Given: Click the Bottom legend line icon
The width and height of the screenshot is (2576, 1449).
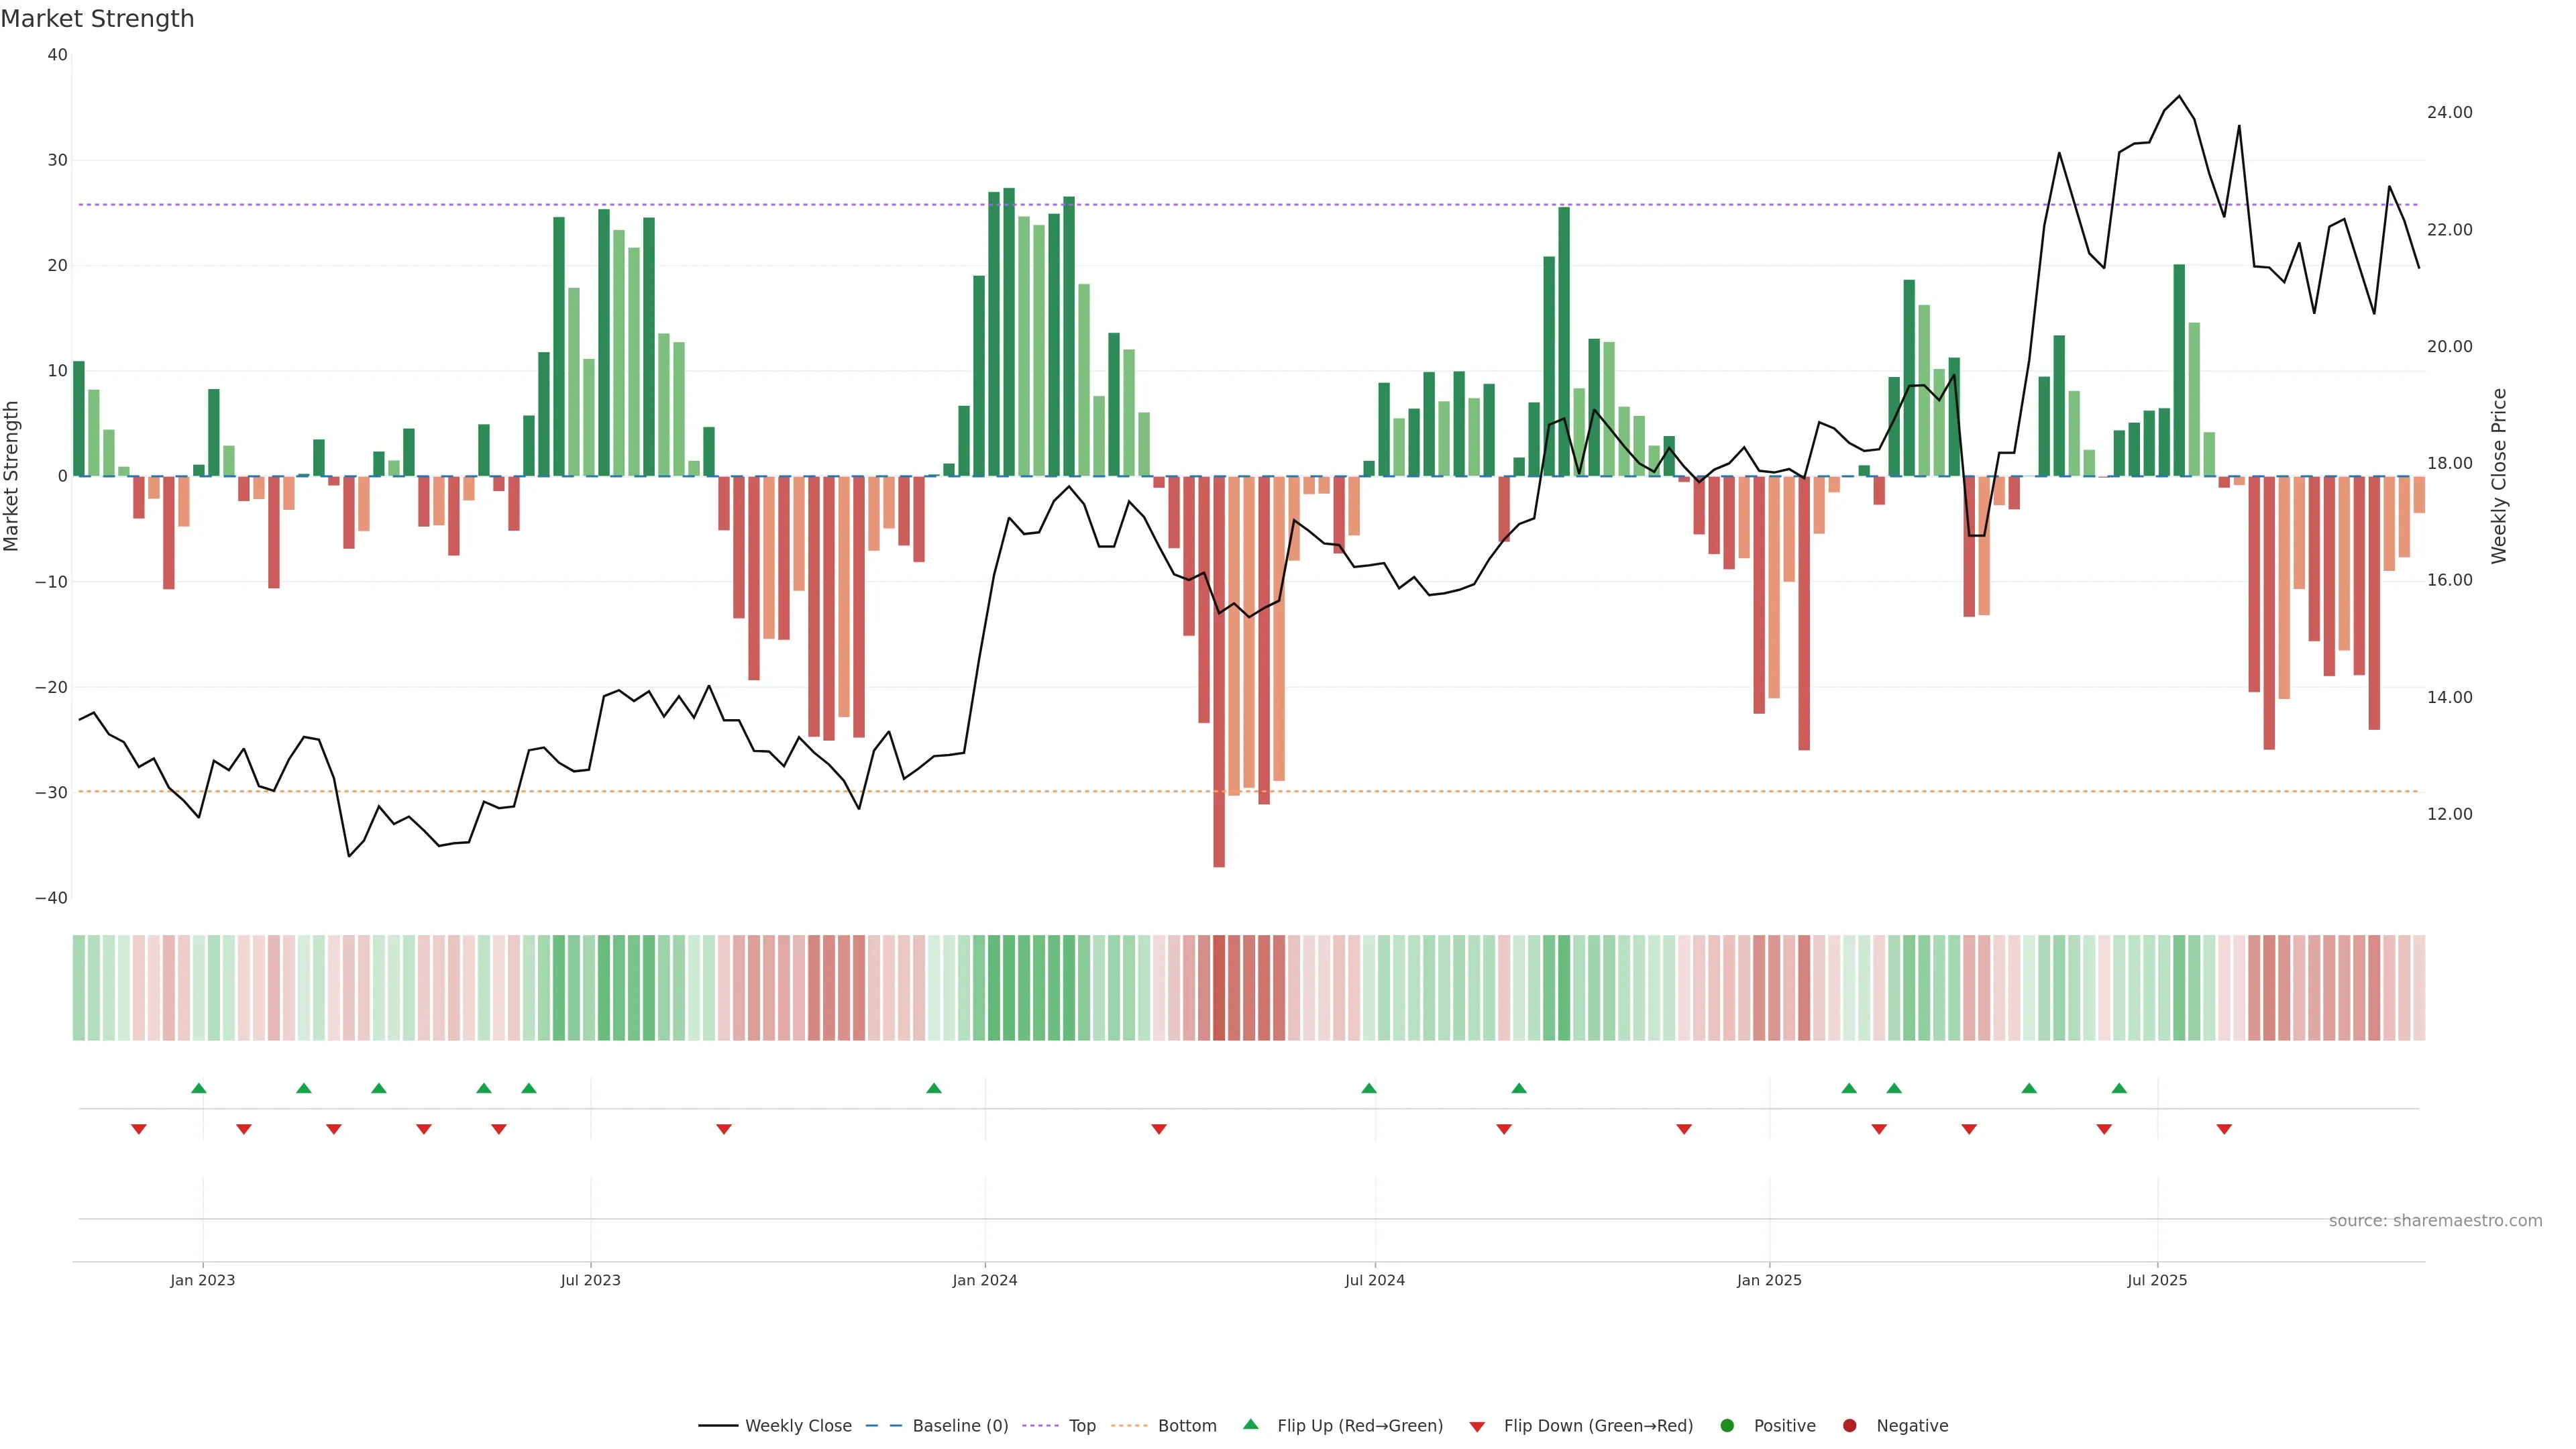Looking at the screenshot, I should pos(1129,1426).
